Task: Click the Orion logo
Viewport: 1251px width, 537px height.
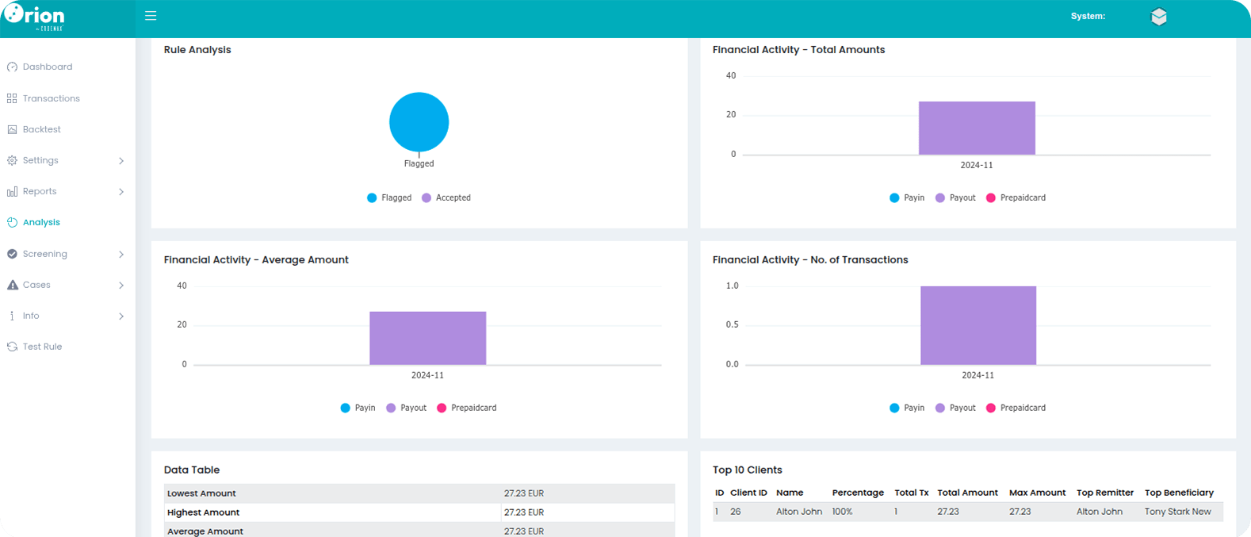Action: 35,17
